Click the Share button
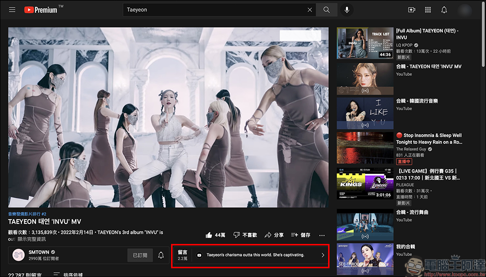This screenshot has width=486, height=277. [274, 235]
